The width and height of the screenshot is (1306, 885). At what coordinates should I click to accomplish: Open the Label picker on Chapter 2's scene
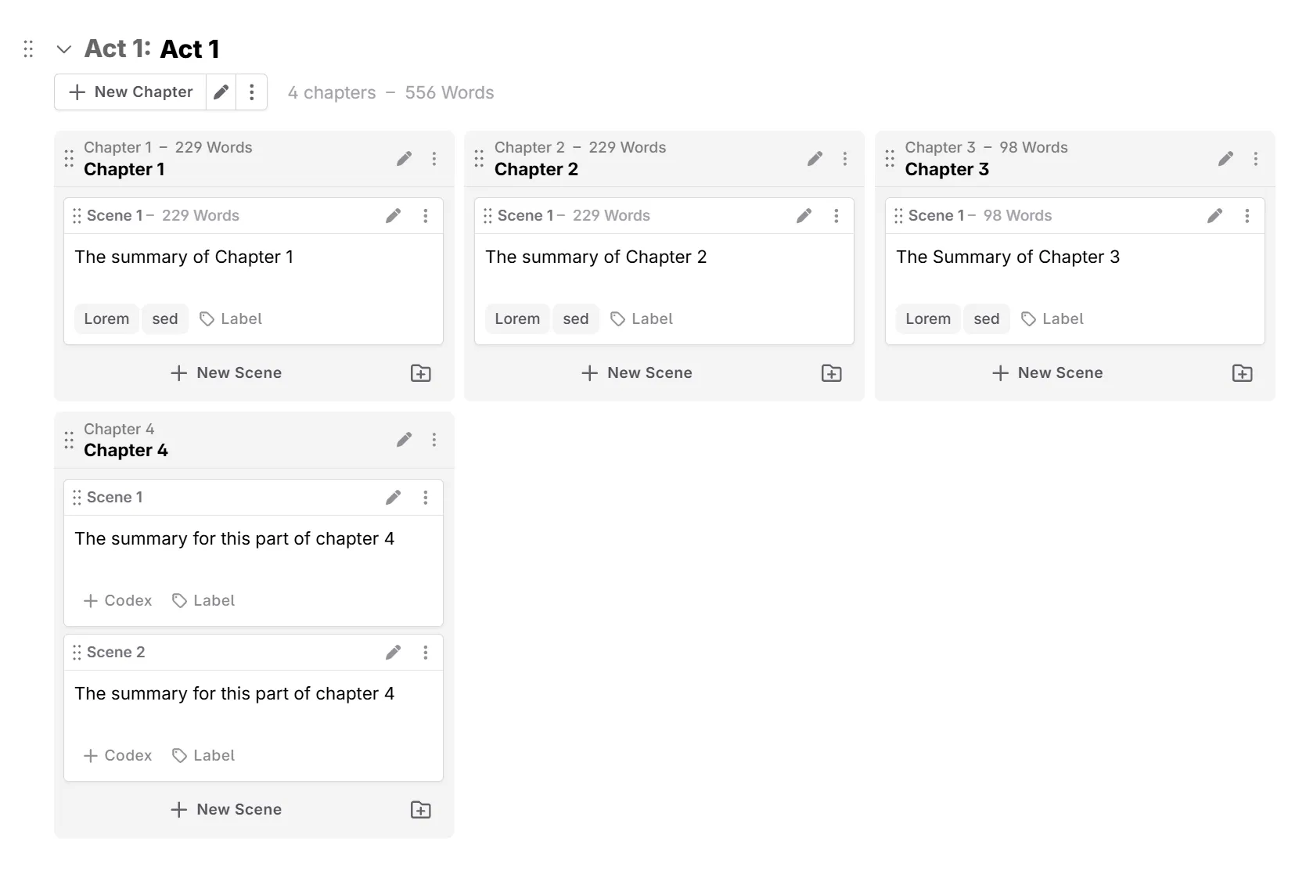(642, 318)
